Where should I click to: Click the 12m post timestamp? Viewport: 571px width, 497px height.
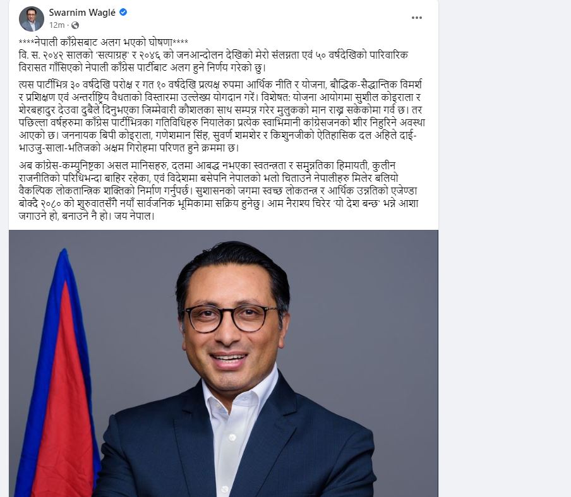(56, 25)
